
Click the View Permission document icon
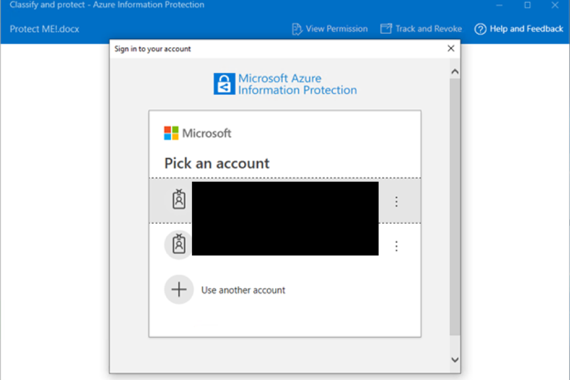pyautogui.click(x=297, y=29)
